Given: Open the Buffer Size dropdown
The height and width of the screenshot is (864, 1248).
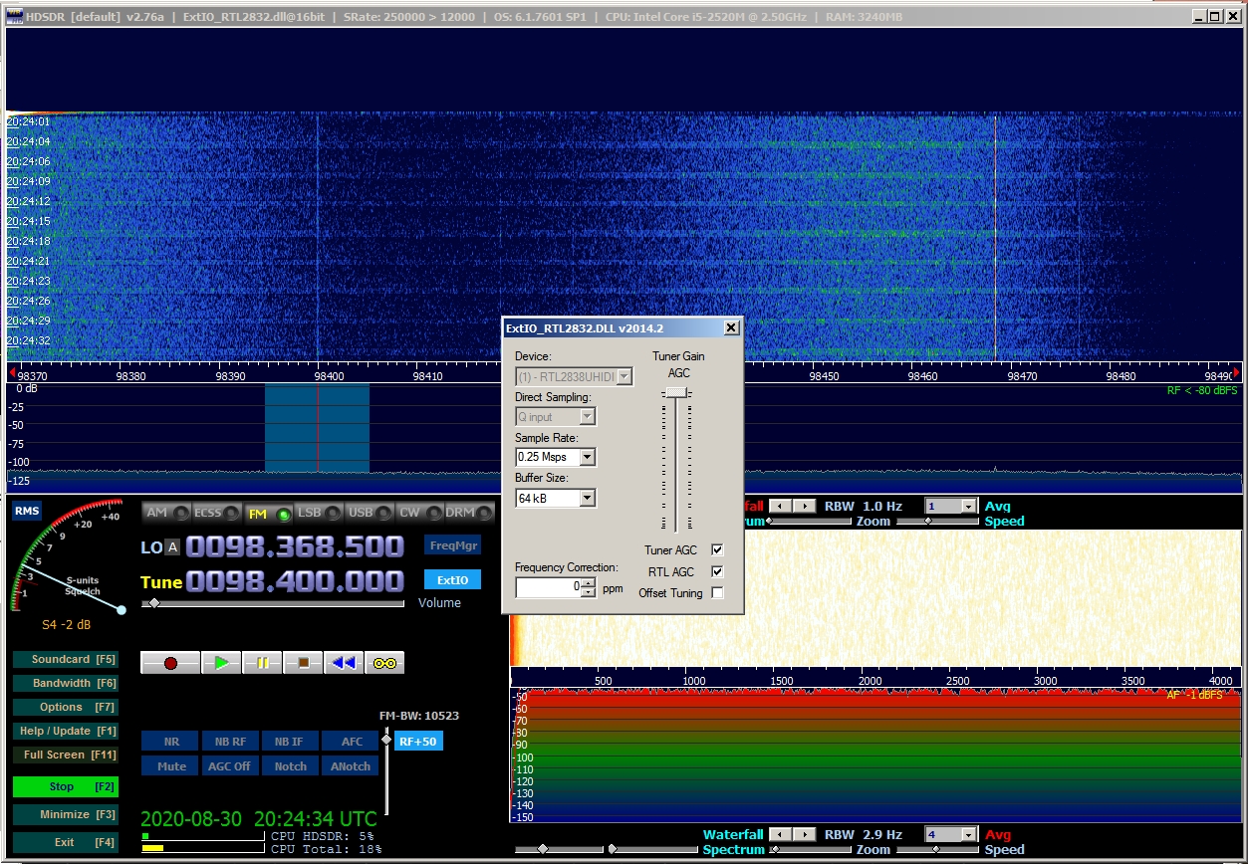Looking at the screenshot, I should click(x=588, y=498).
